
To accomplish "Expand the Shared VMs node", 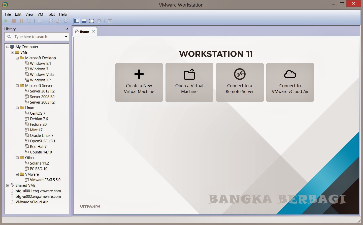I will [x=8, y=185].
